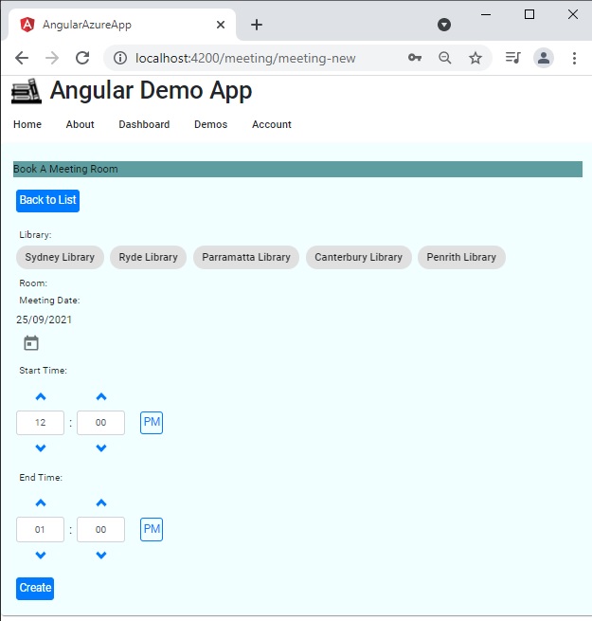Select the Parramatta Library chip
Viewport: 592px width, 621px height.
tap(246, 258)
